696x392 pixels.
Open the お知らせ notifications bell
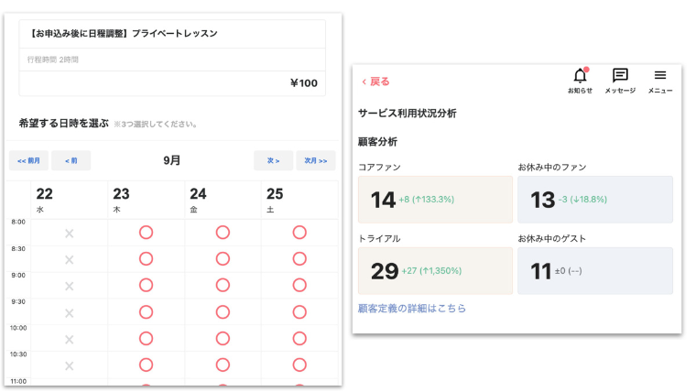pyautogui.click(x=580, y=81)
